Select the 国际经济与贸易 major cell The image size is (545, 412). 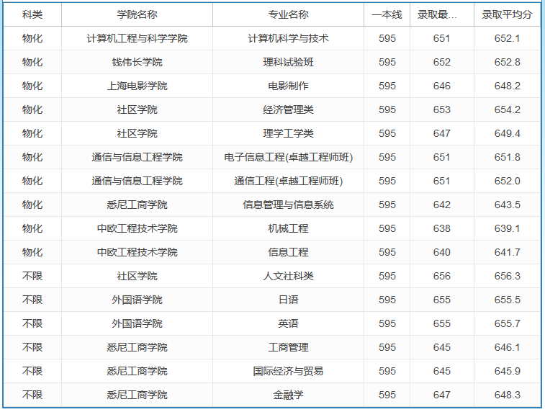[x=288, y=371]
